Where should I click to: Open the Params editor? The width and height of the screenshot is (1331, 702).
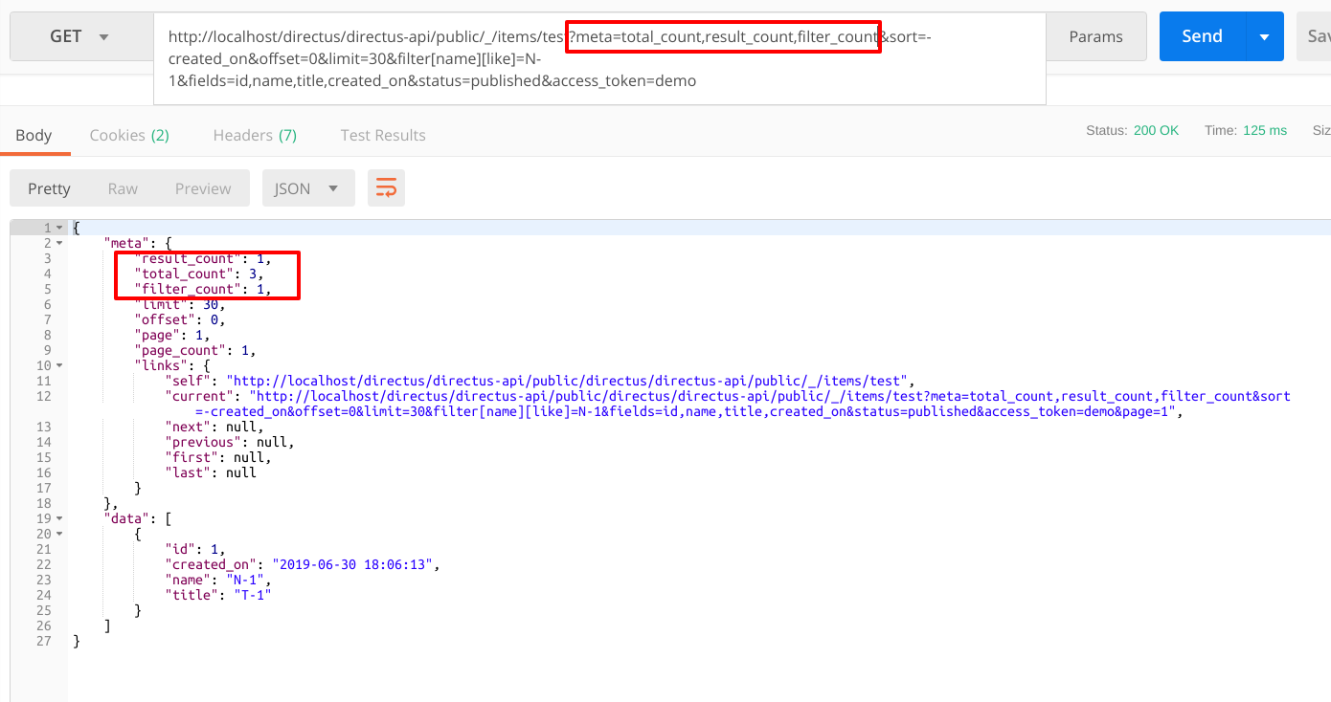pyautogui.click(x=1095, y=36)
